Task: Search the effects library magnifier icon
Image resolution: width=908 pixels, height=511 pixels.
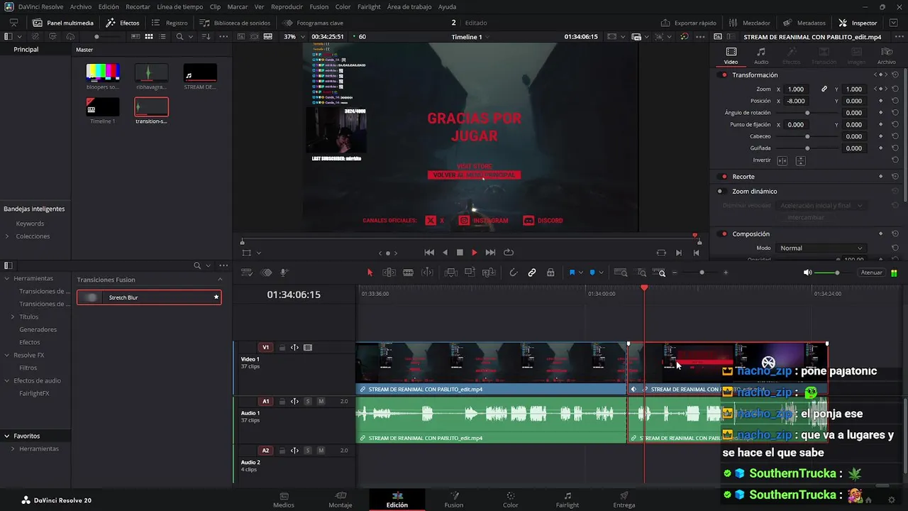Action: [x=197, y=265]
